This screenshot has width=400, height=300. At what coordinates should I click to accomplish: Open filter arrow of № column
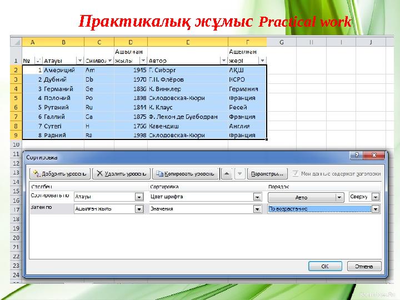38,61
